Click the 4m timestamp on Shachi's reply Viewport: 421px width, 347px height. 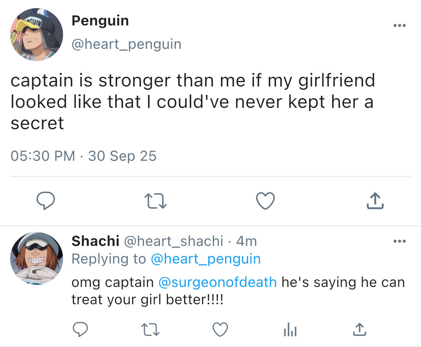(x=246, y=241)
